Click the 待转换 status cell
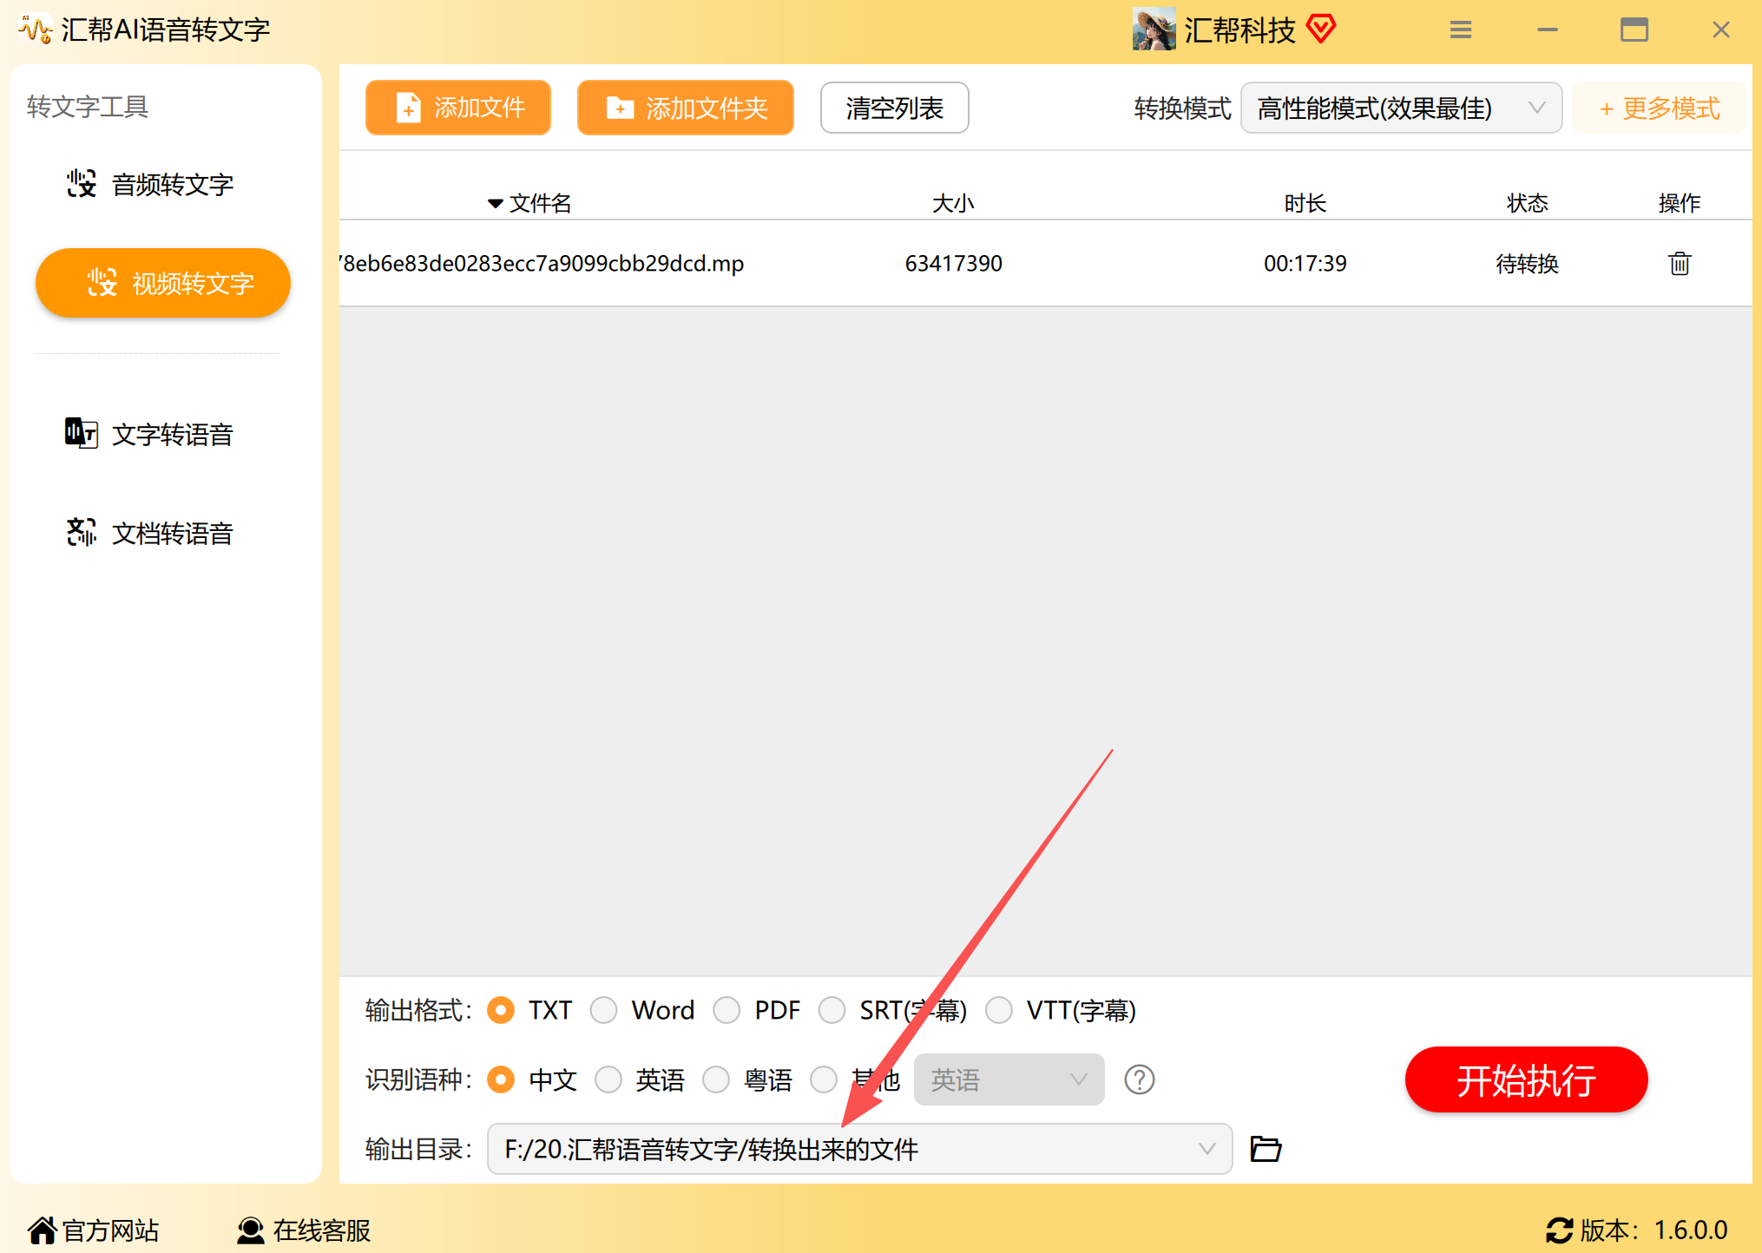Screen dimensions: 1762x1253 (1527, 263)
